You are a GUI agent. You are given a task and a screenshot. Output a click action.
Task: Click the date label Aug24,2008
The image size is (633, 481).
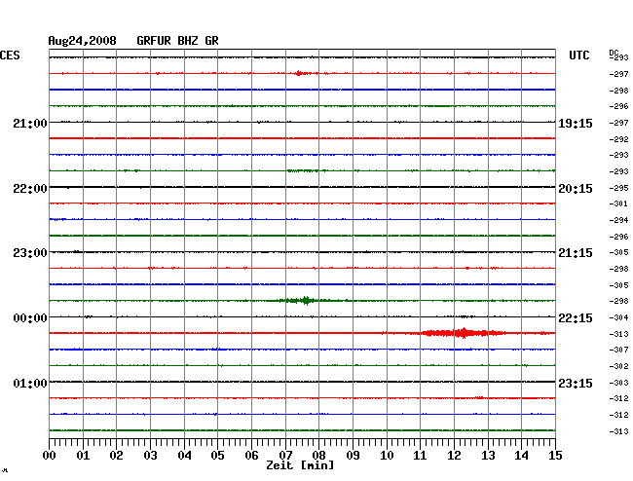(83, 41)
